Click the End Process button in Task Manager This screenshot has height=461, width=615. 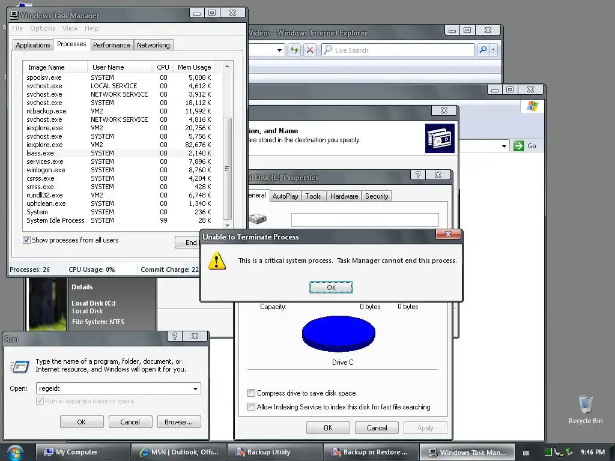[187, 243]
